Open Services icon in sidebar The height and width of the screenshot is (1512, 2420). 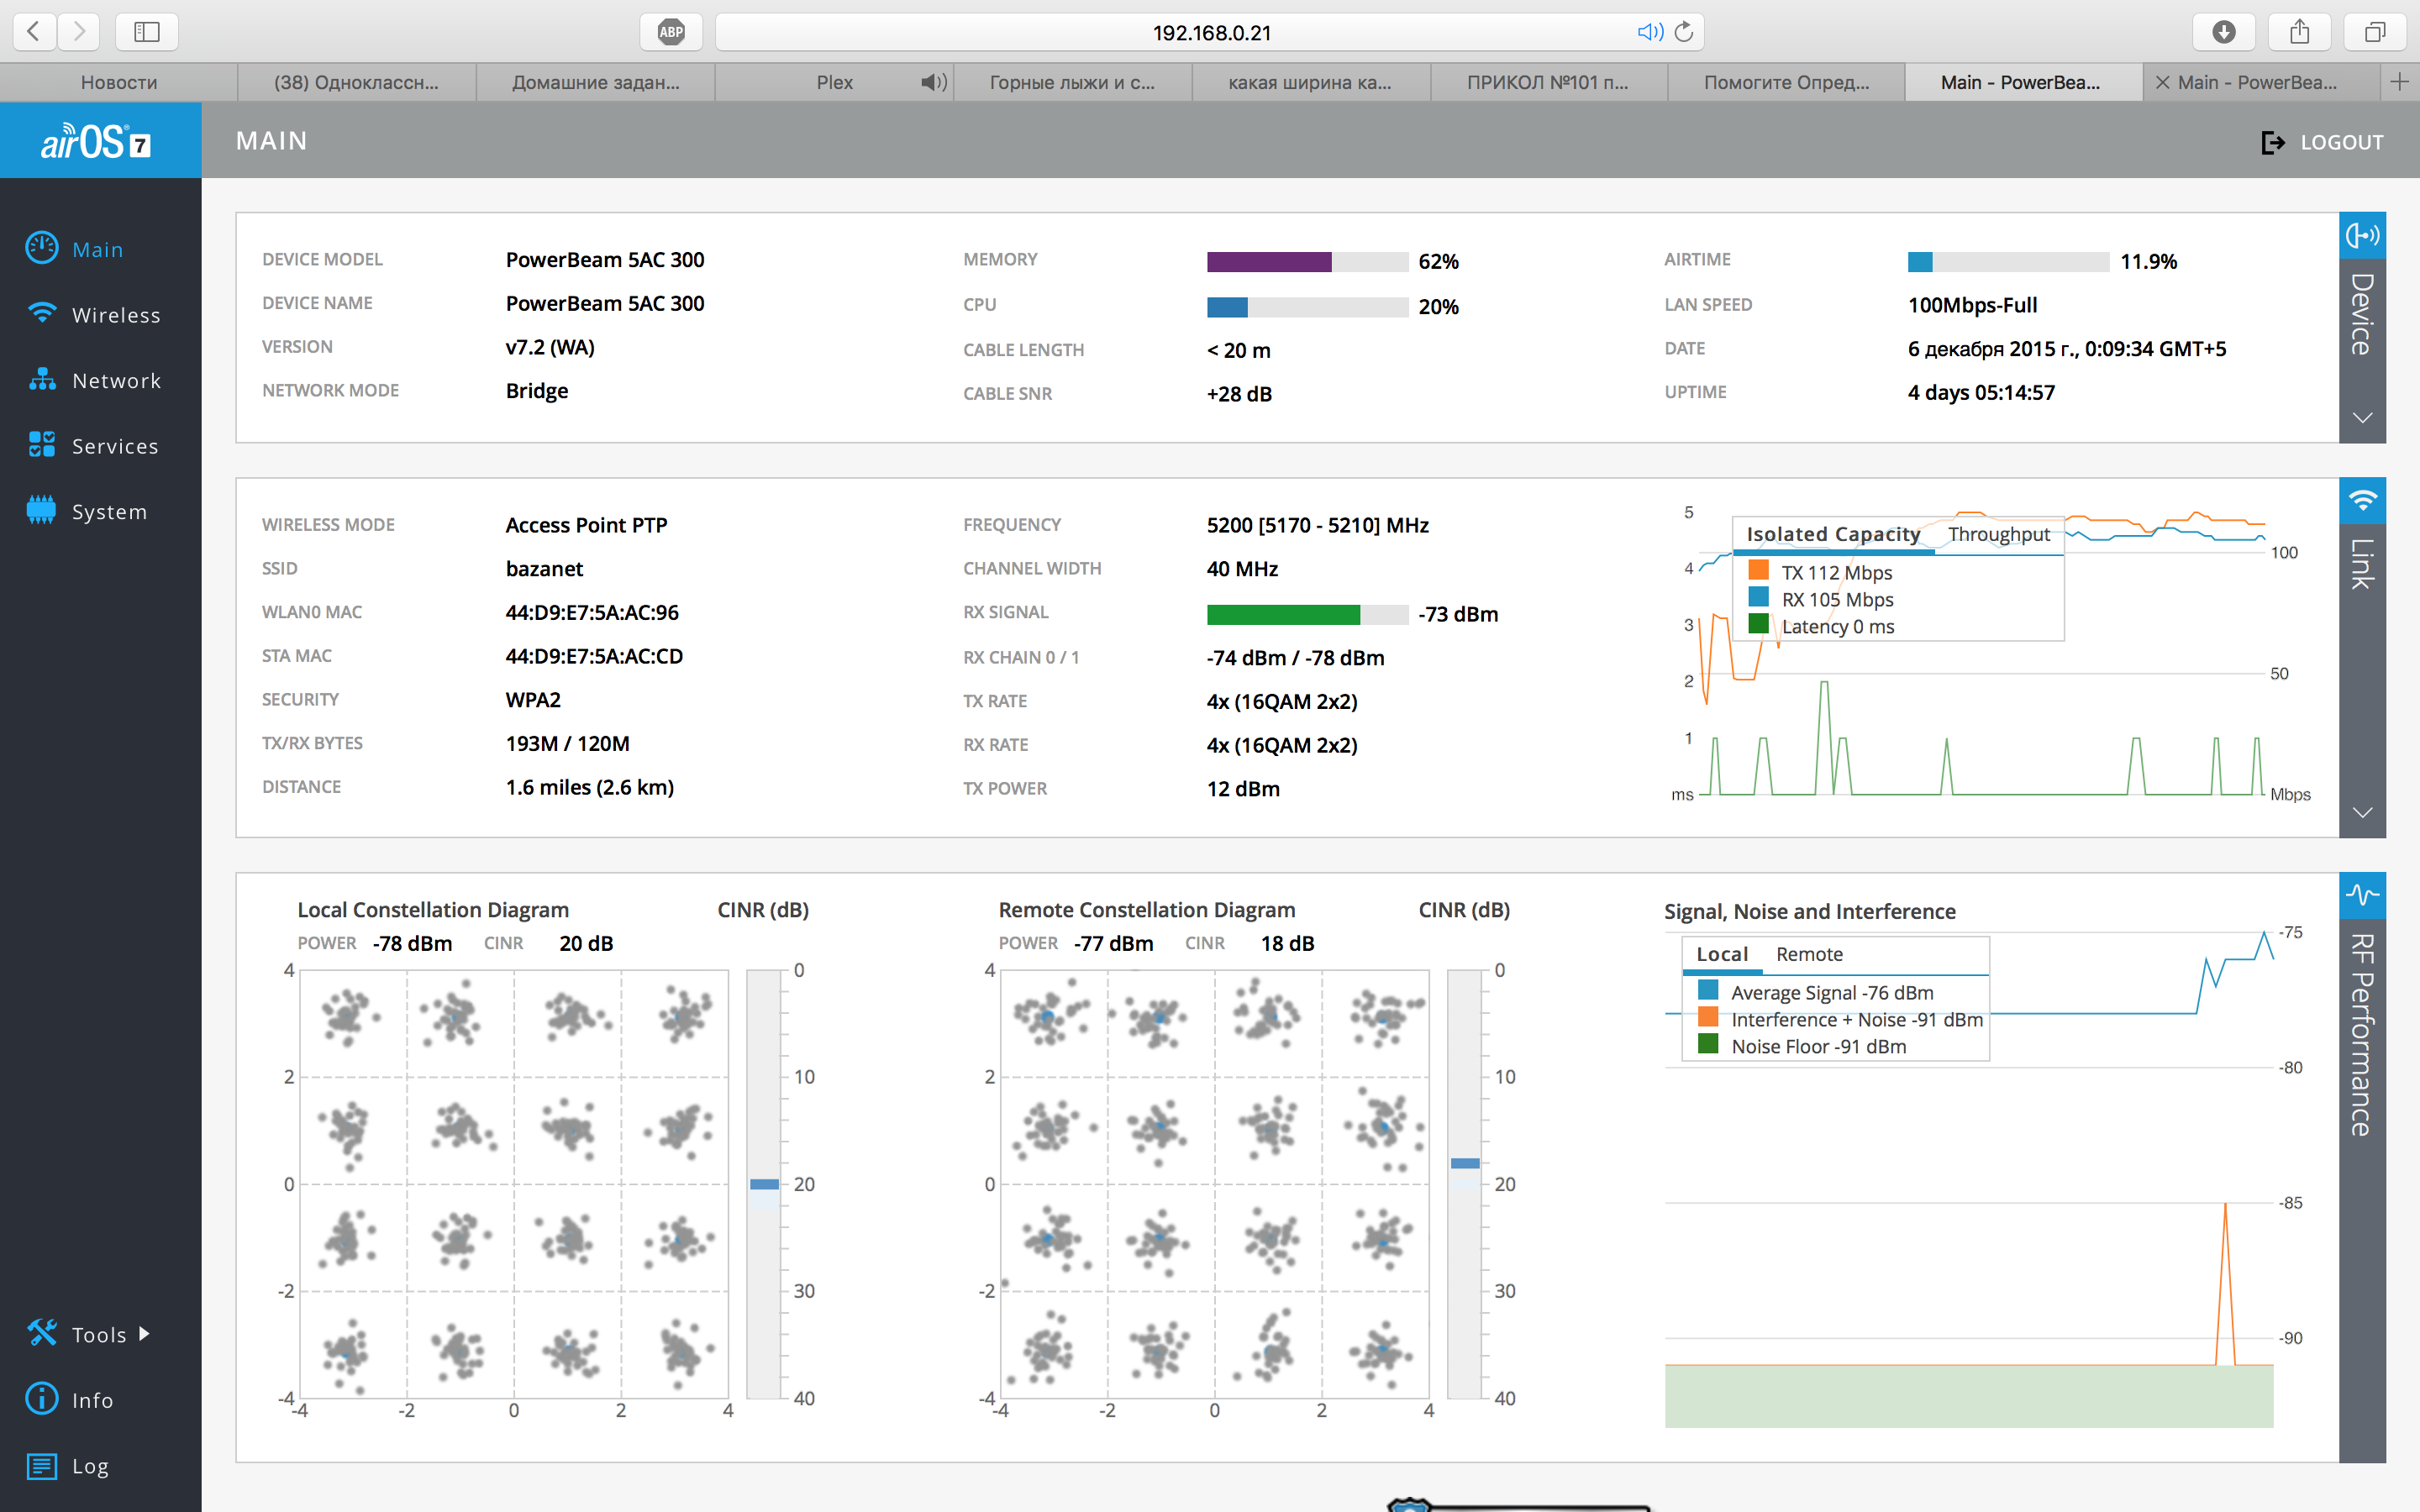coord(42,444)
